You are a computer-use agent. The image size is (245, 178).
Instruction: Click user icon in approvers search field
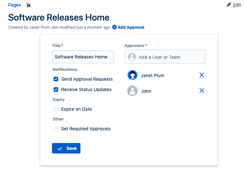click(132, 57)
